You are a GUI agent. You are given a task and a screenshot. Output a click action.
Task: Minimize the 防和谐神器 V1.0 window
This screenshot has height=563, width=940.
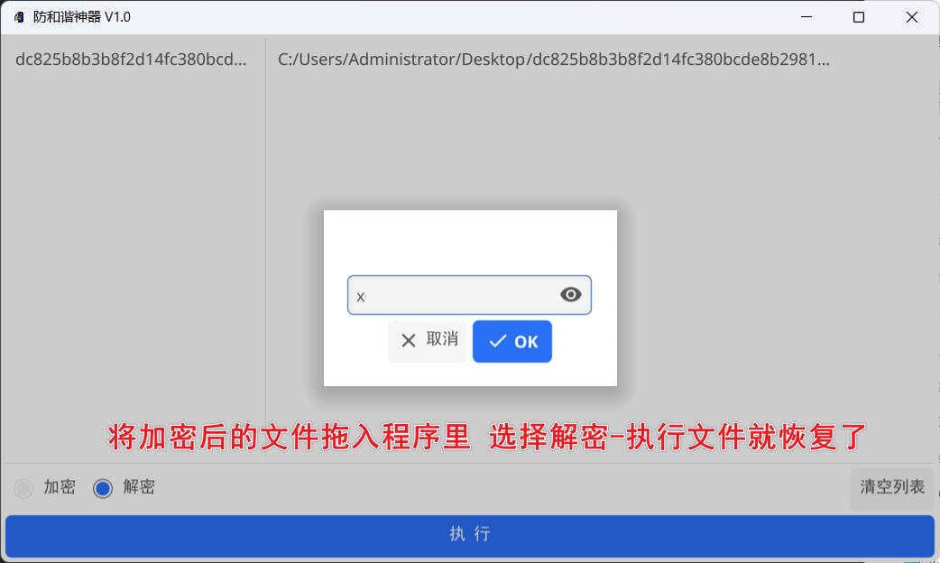pyautogui.click(x=806, y=17)
